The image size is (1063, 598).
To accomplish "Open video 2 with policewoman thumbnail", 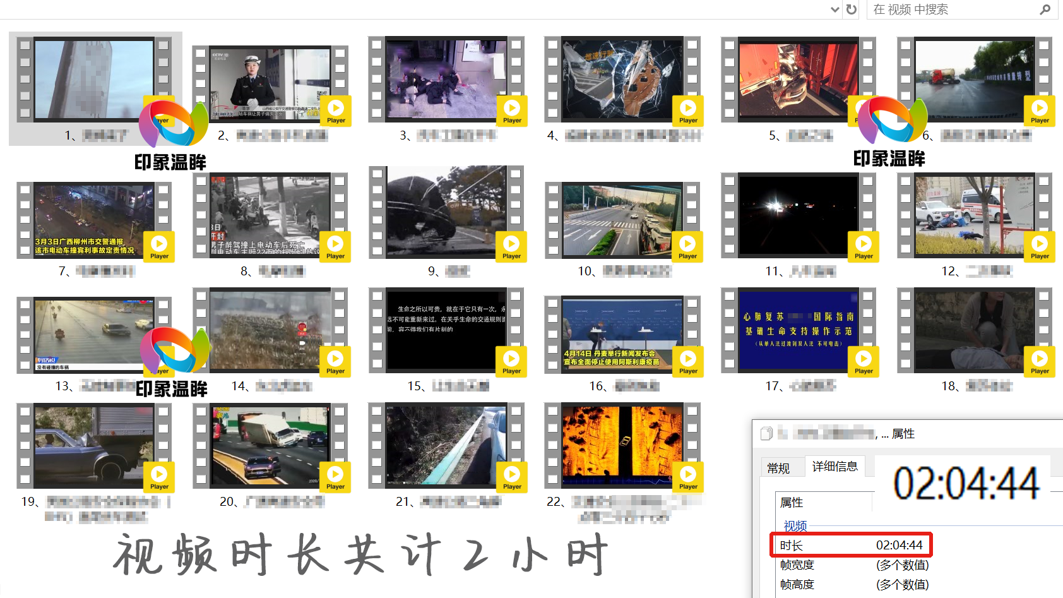I will pos(270,84).
